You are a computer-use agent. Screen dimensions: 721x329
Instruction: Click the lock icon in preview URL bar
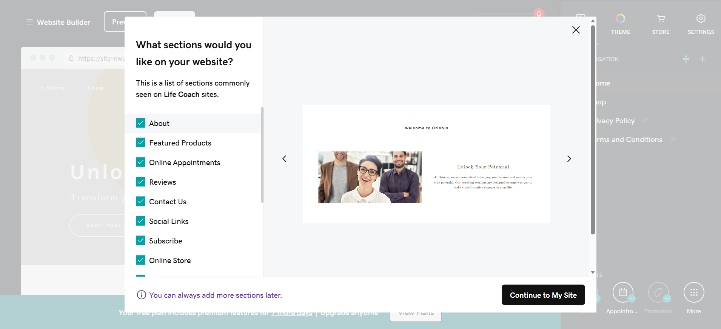click(x=71, y=58)
